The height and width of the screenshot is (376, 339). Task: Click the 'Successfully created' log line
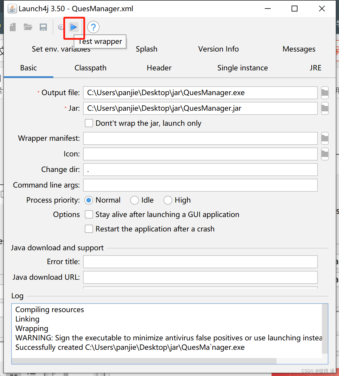(130, 347)
